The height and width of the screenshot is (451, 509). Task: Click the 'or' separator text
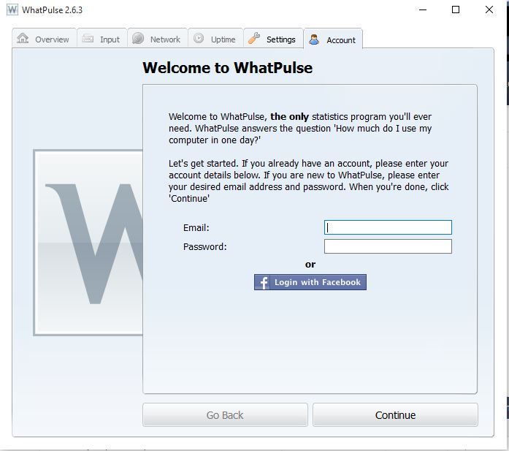tap(310, 265)
